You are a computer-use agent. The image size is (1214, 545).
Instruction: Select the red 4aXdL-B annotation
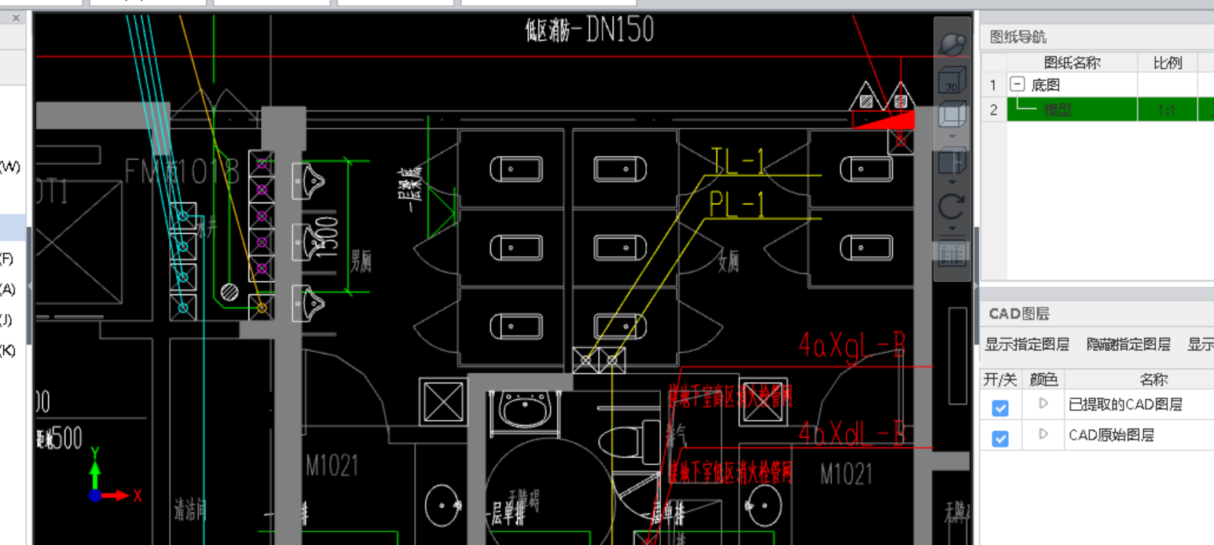852,433
